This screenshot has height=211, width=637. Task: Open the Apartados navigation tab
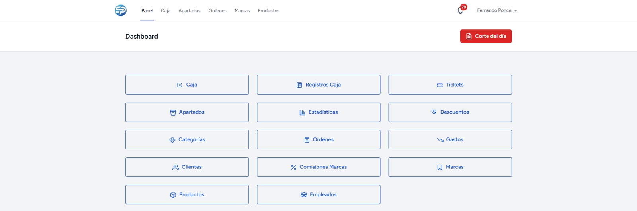189,11
